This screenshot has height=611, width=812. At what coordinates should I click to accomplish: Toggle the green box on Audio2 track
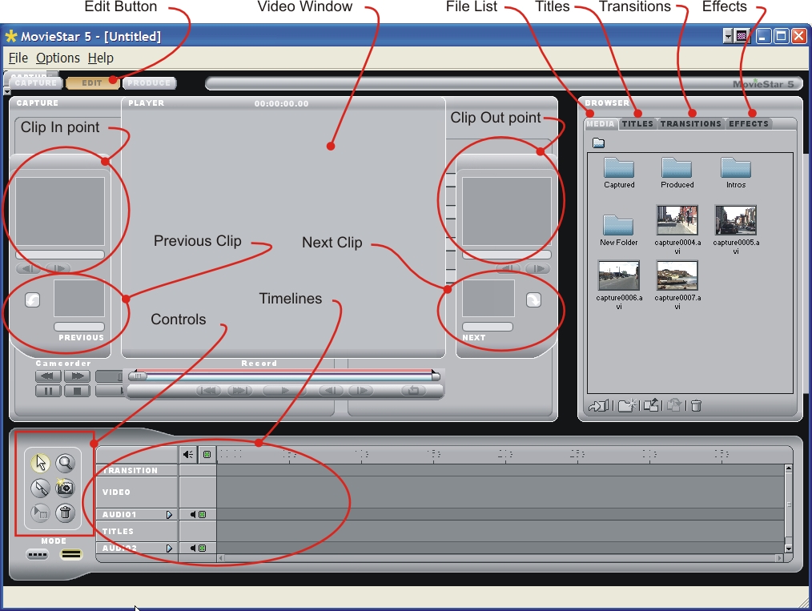203,548
